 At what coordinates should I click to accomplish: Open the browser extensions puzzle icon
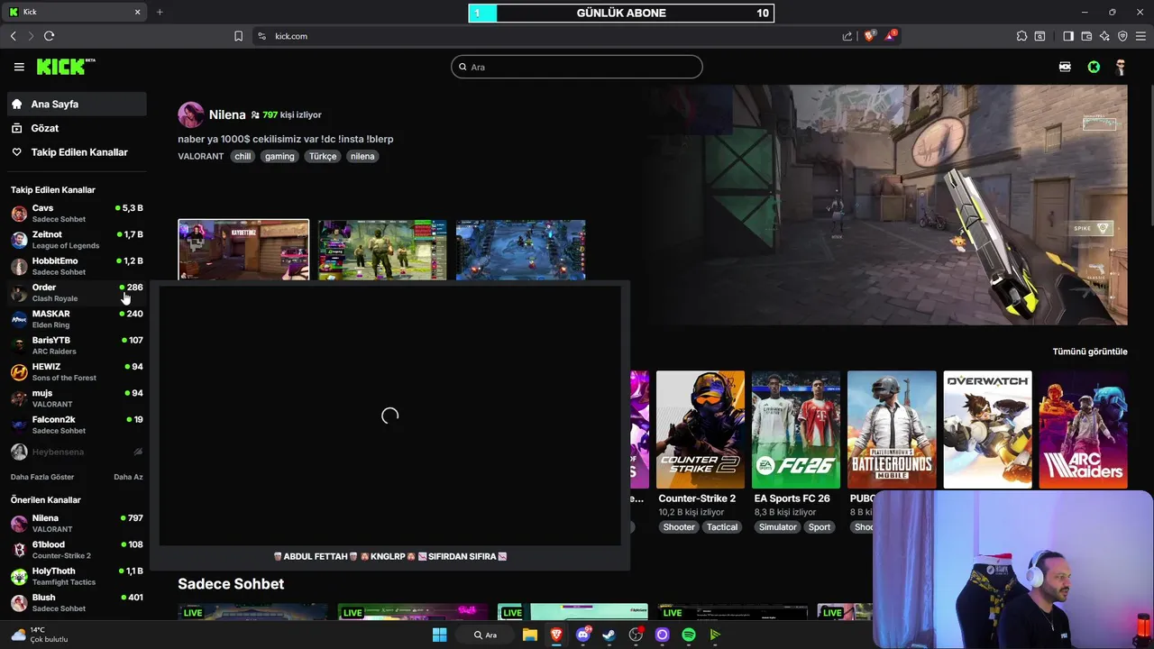(x=1021, y=36)
